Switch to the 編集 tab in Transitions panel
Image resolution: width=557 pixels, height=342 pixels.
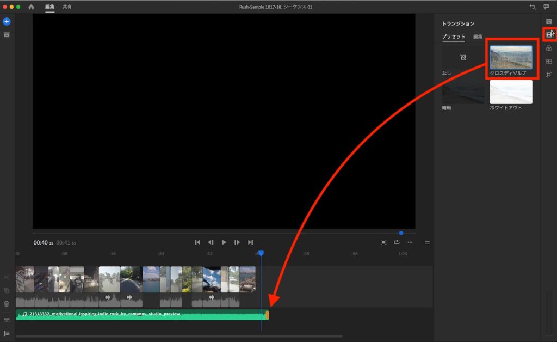click(478, 36)
